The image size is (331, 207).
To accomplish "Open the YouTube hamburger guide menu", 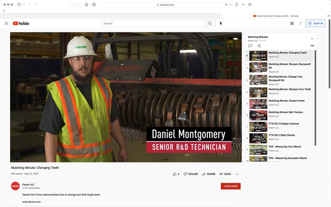I will pyautogui.click(x=6, y=23).
